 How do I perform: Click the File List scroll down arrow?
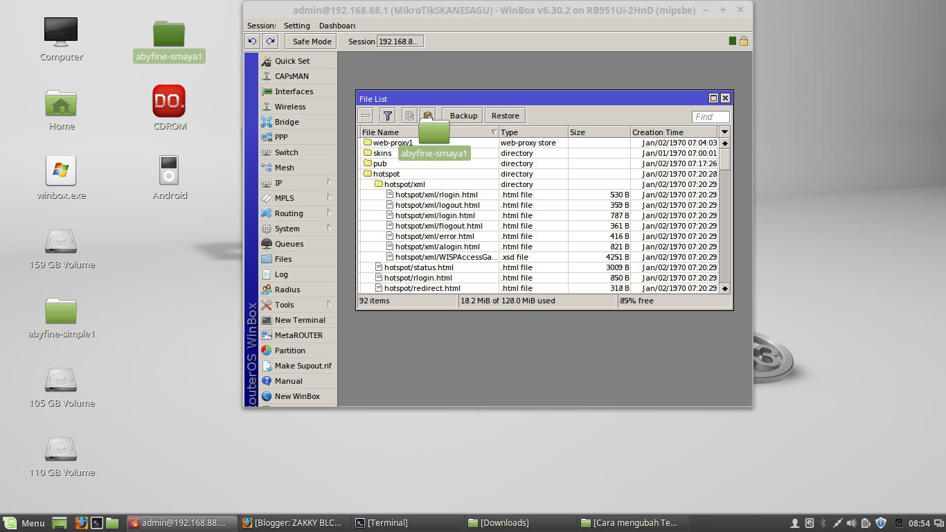coord(725,288)
